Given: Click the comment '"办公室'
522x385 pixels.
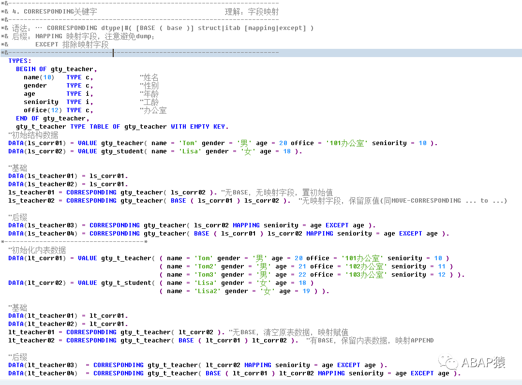Looking at the screenshot, I should pyautogui.click(x=153, y=110).
